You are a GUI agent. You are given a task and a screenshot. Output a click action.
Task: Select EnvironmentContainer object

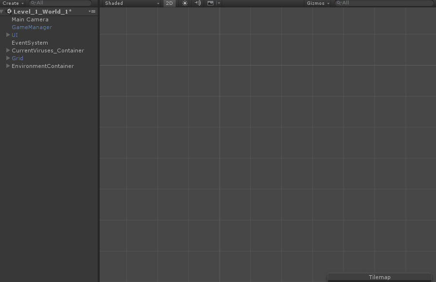(x=43, y=66)
